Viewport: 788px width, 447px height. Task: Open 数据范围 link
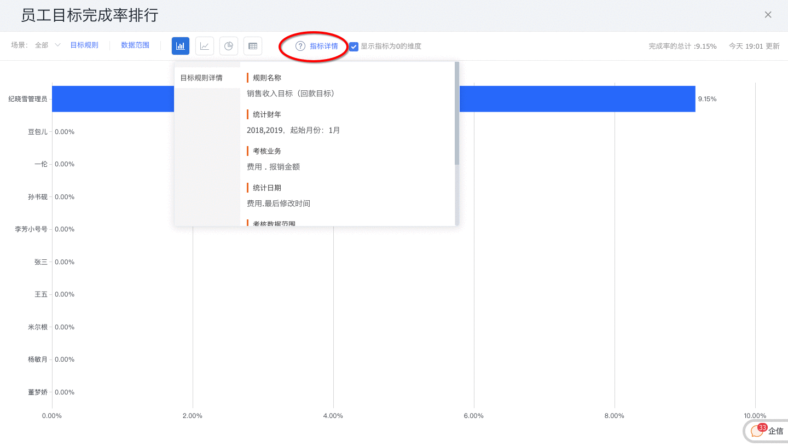click(135, 45)
